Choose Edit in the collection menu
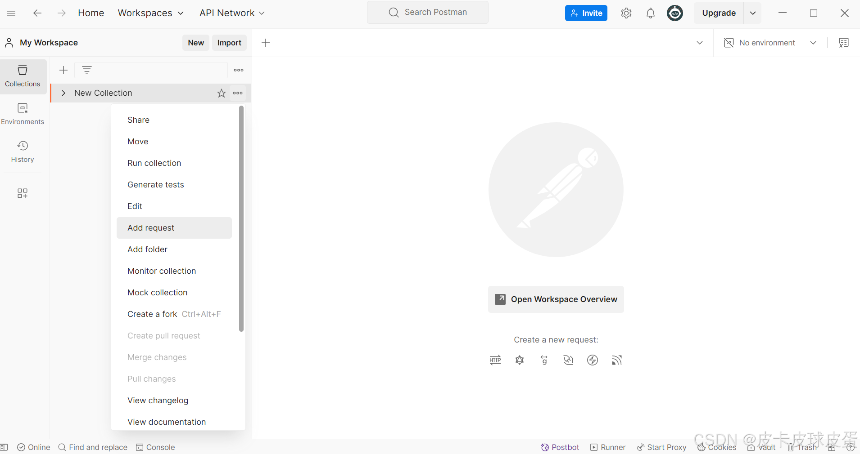The image size is (860, 454). coord(174,206)
